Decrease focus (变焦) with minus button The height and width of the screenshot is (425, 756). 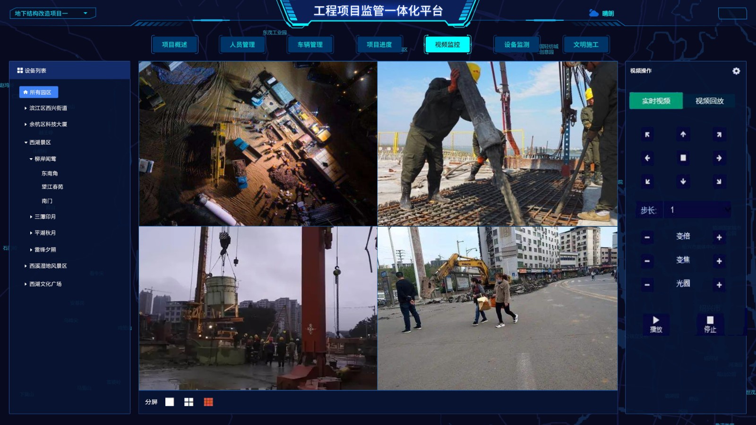click(647, 261)
